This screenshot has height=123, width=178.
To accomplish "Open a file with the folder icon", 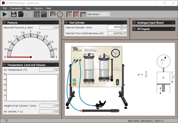I will pyautogui.click(x=21, y=14).
